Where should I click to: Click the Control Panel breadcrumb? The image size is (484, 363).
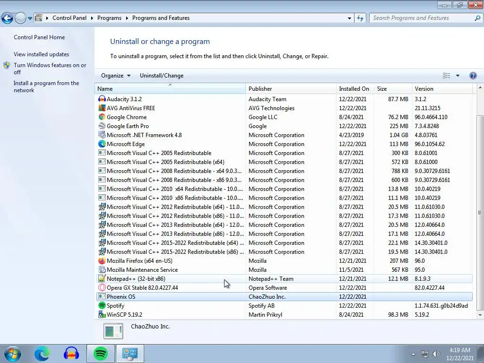click(x=69, y=18)
